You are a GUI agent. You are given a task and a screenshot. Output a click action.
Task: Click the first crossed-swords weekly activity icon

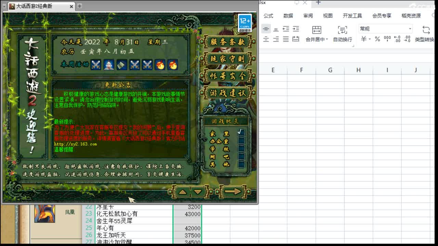pyautogui.click(x=96, y=64)
